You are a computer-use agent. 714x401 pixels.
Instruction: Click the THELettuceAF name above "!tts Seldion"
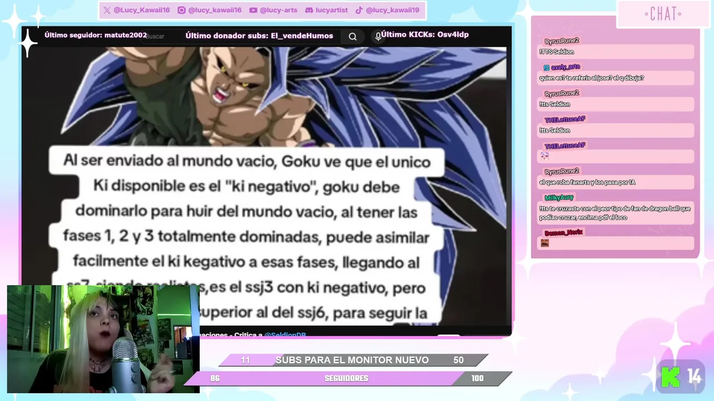[x=565, y=119]
